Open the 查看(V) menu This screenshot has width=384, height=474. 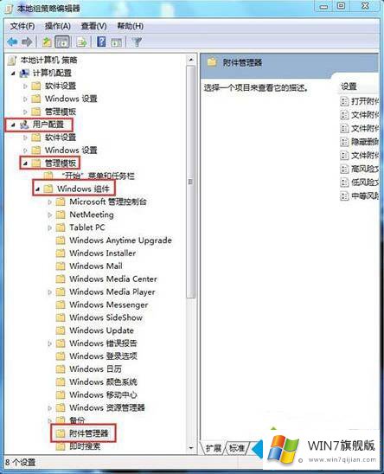[93, 26]
